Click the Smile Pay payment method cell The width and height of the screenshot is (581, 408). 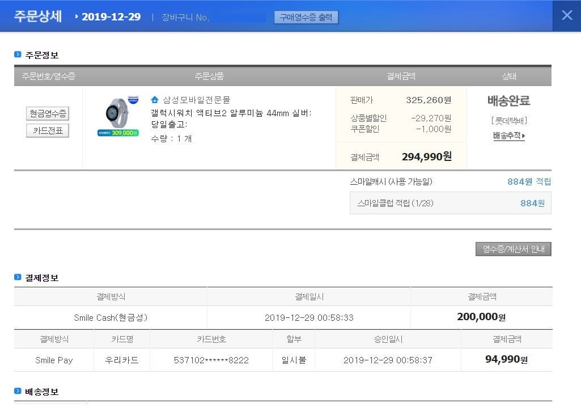(x=54, y=360)
